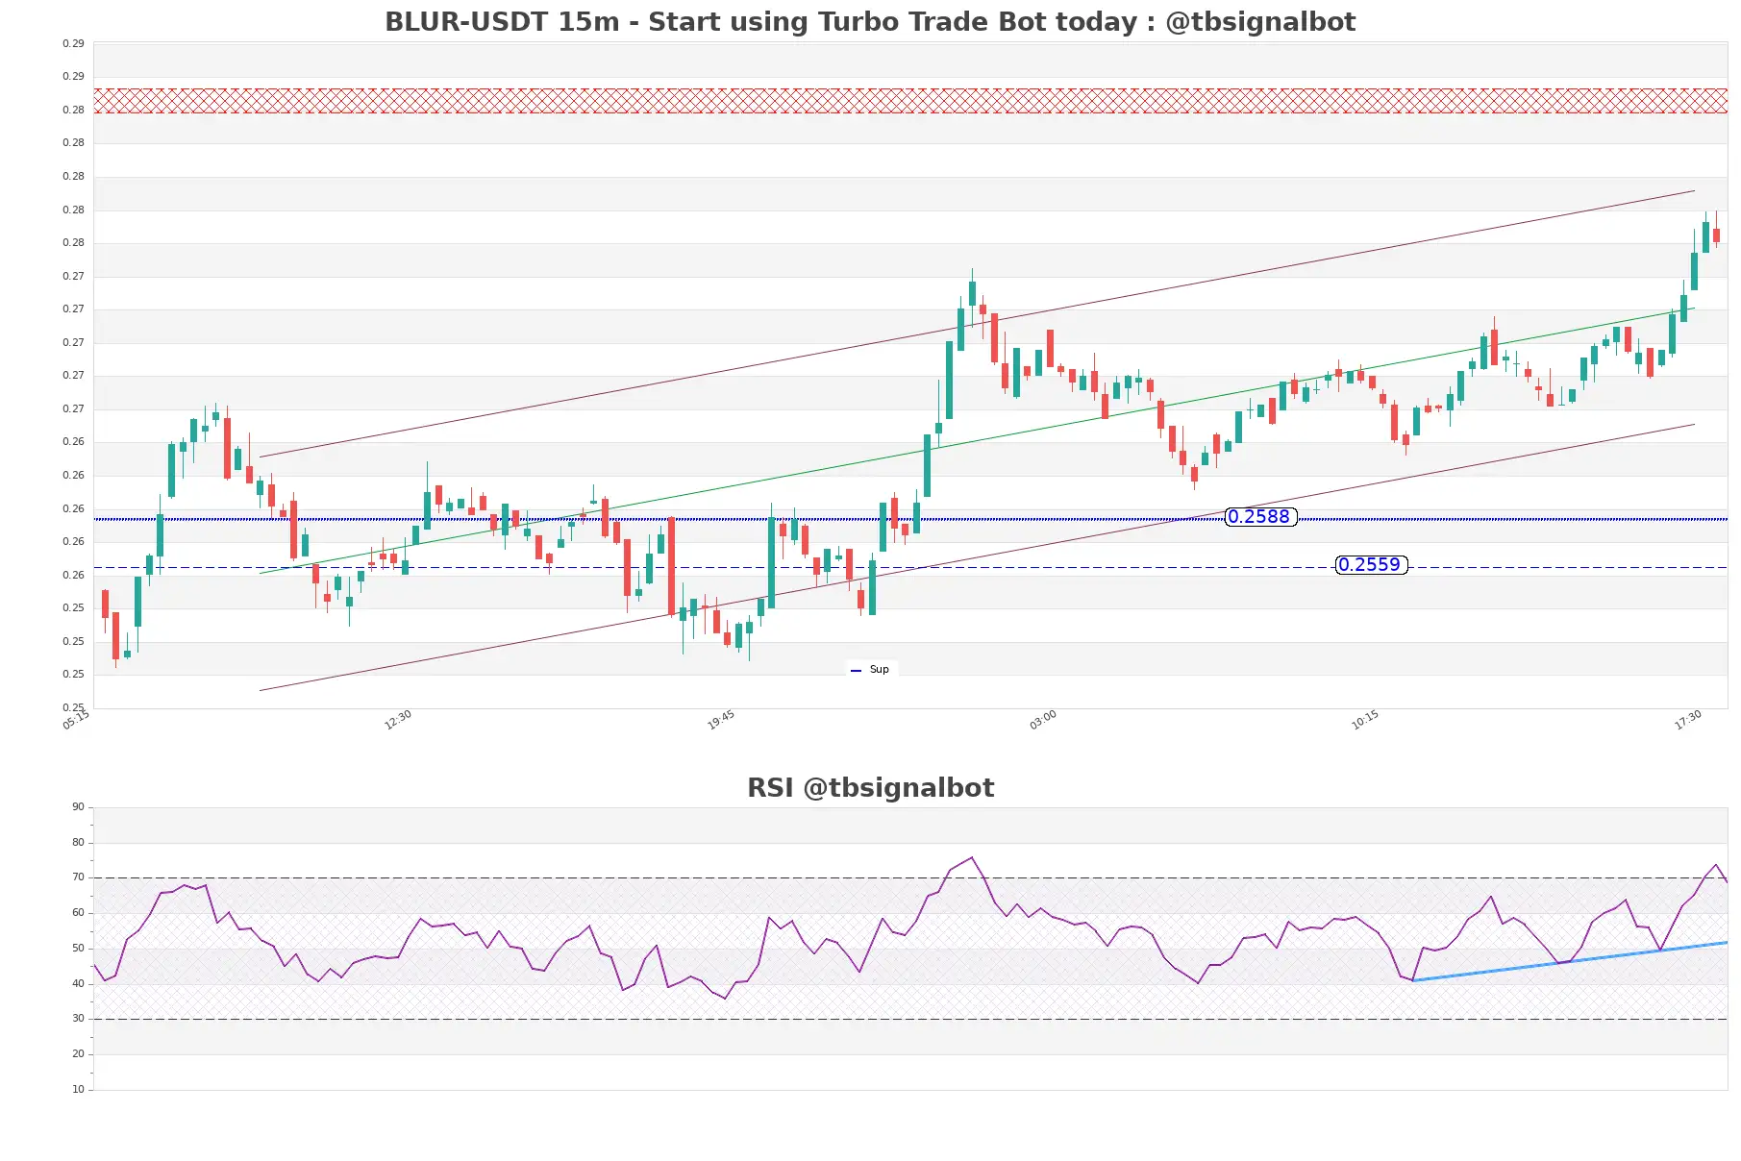Click the 10:15 time axis label

click(x=1365, y=720)
